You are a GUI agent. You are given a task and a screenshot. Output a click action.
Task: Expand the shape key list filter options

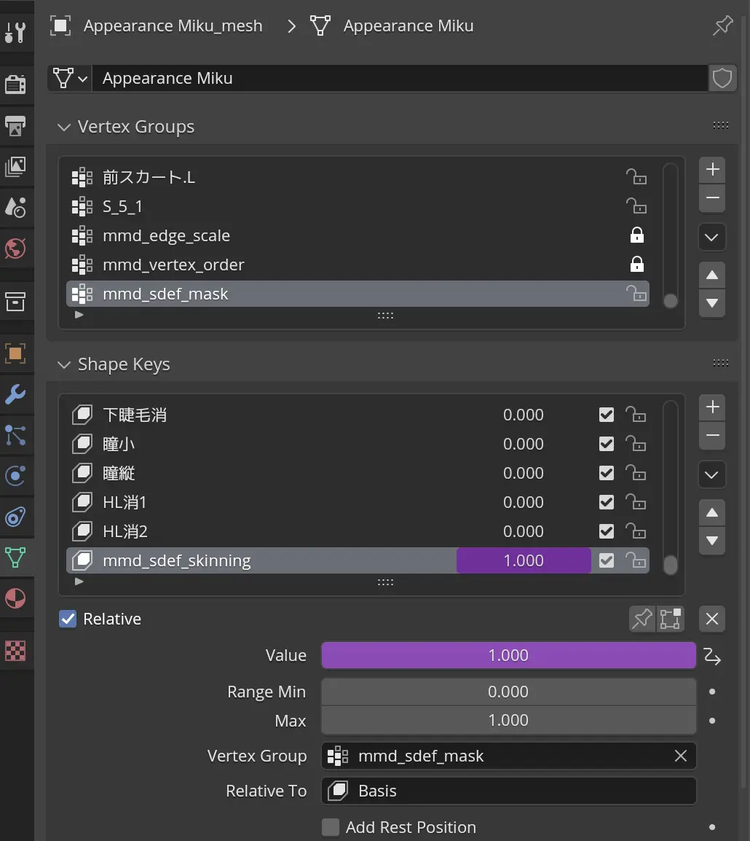point(79,582)
